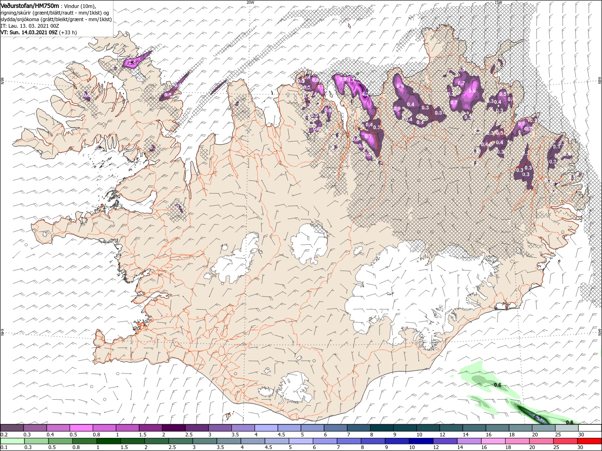Click the '20W' longitude label at the top
Viewport: 602px width, 451px height.
[x=250, y=2]
